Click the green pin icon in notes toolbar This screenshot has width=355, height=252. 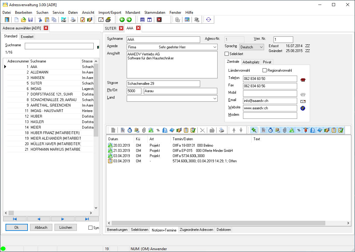point(254,130)
